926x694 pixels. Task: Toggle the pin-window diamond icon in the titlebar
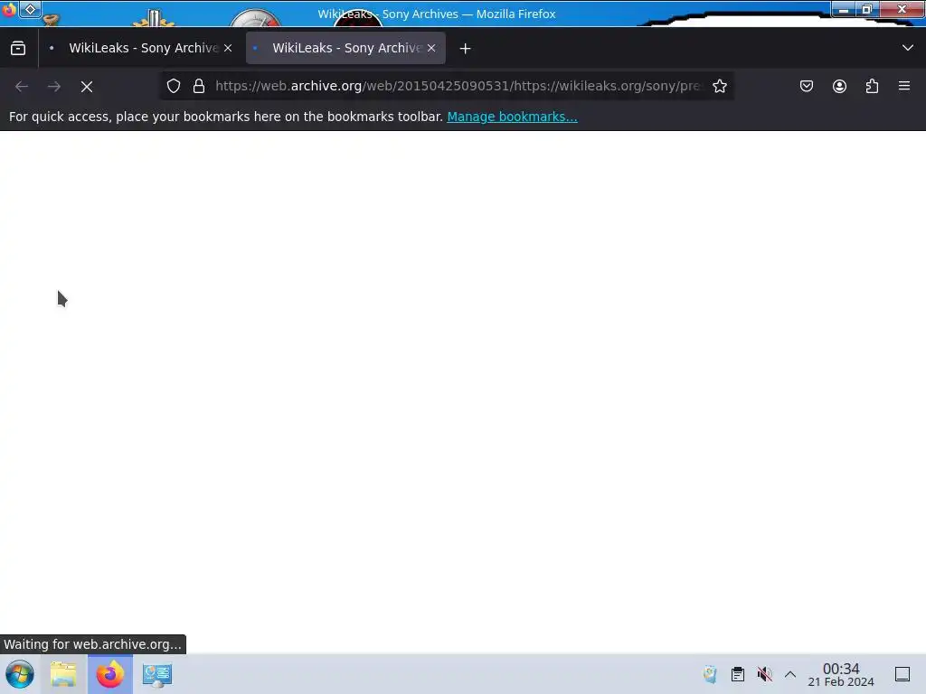coord(30,9)
